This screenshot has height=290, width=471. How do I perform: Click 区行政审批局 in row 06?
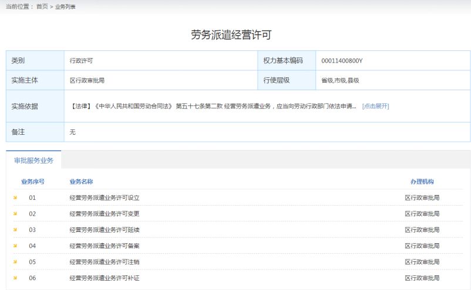tap(422, 278)
